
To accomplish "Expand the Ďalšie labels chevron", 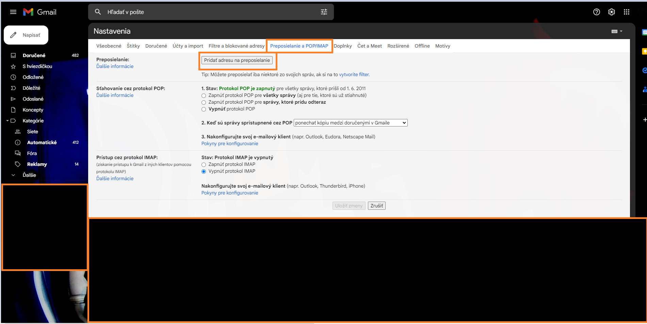I will (x=13, y=175).
